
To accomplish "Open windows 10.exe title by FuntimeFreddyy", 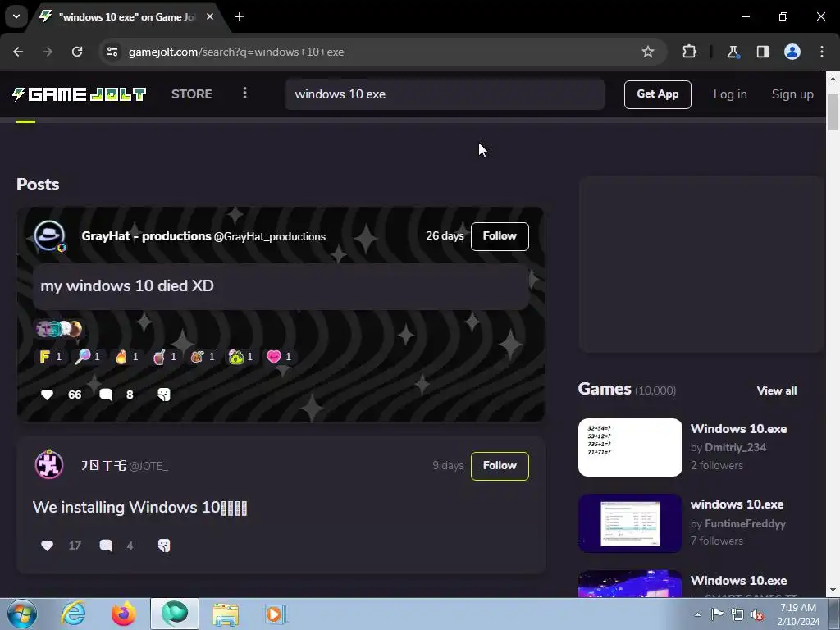I will (x=737, y=504).
